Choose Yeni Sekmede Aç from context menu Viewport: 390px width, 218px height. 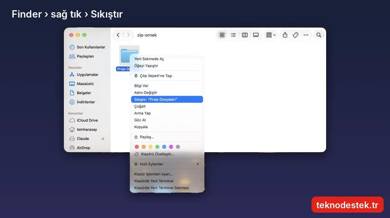click(x=167, y=59)
